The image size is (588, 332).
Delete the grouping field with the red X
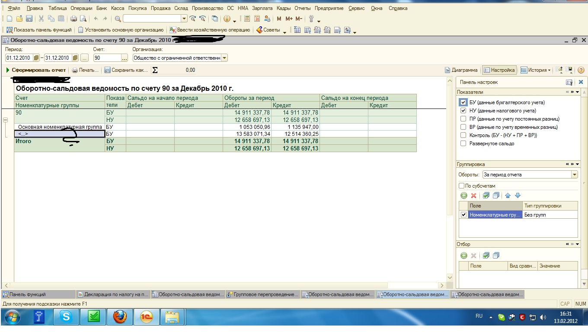473,195
